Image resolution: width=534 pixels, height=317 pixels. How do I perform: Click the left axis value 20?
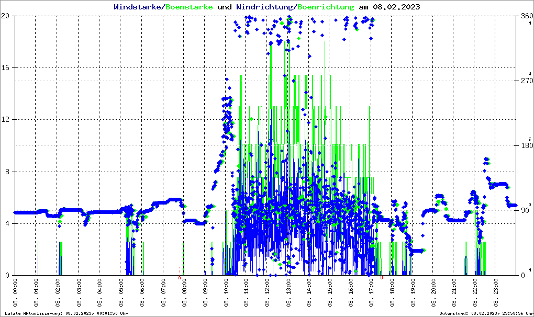click(5, 16)
